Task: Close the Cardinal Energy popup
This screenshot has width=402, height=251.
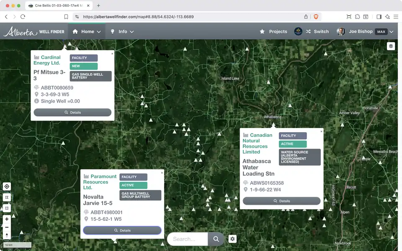Action: [112, 54]
